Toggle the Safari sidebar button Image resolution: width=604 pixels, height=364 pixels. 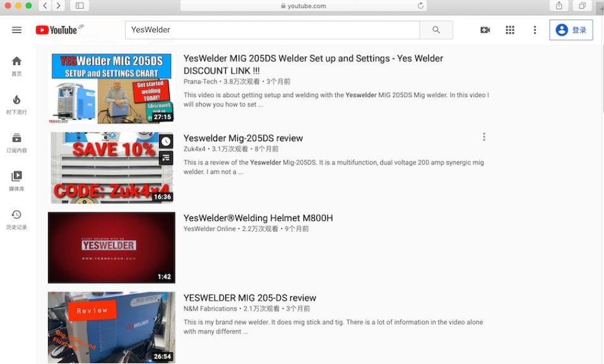click(80, 6)
